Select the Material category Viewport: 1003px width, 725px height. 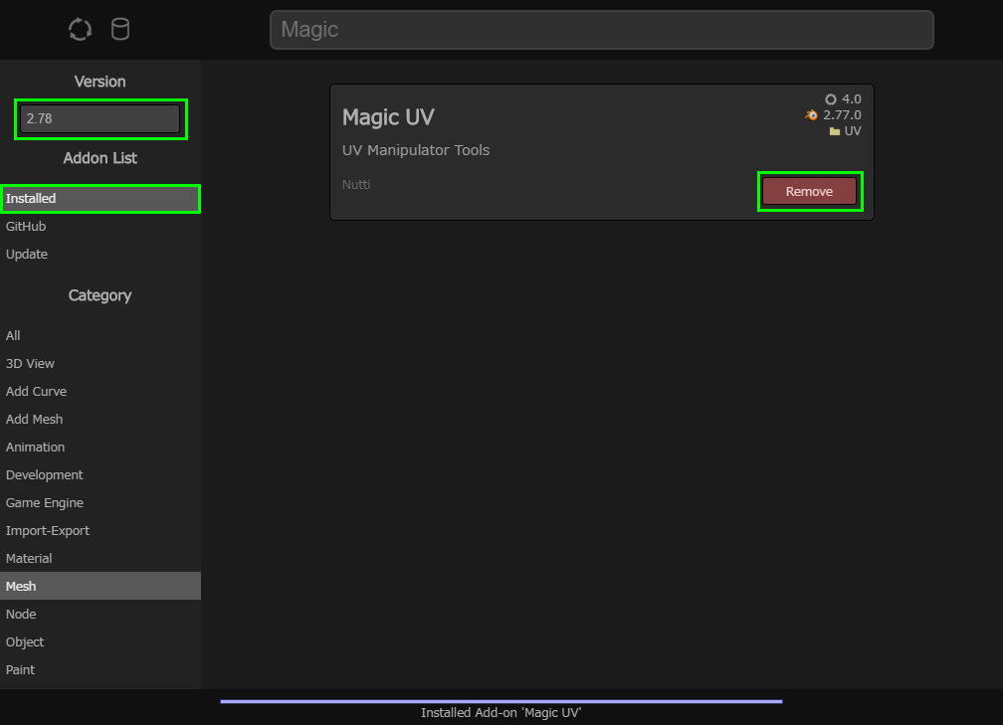coord(100,559)
